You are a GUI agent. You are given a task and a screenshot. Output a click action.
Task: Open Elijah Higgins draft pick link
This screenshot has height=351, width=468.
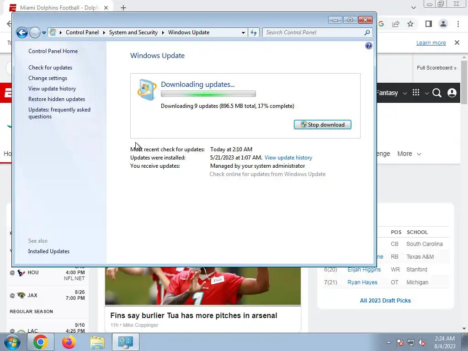tap(364, 270)
